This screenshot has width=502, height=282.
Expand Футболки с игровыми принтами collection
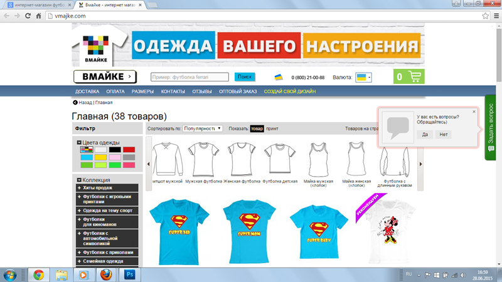[x=107, y=199]
